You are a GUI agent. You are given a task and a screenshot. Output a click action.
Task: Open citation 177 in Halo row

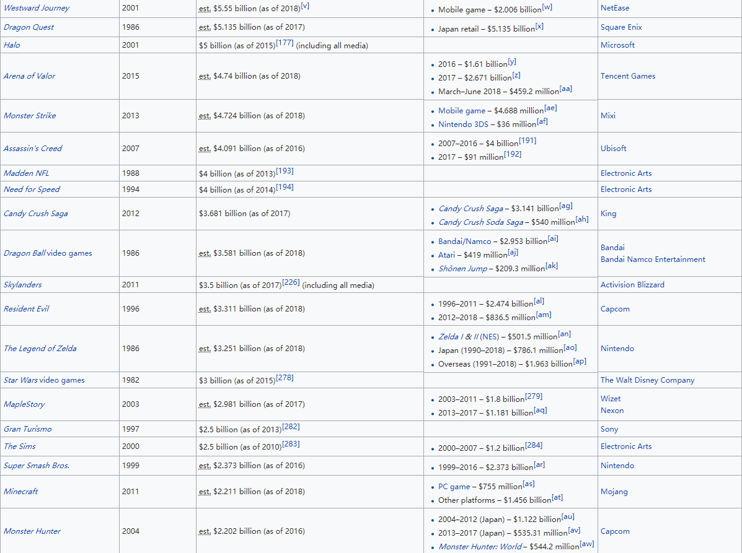[x=285, y=43]
